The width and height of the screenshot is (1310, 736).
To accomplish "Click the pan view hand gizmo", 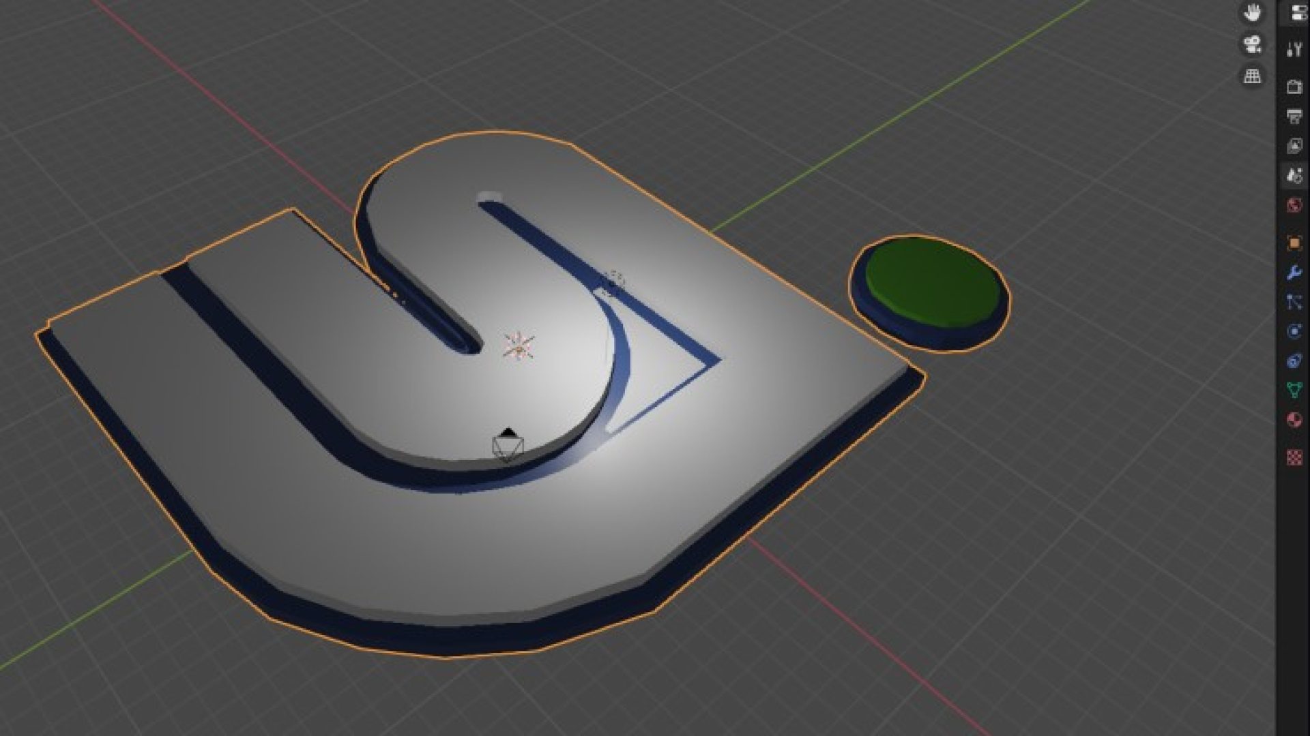I will 1252,13.
